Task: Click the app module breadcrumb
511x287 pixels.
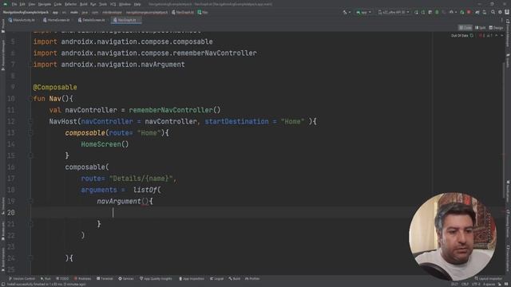Action: [55, 13]
